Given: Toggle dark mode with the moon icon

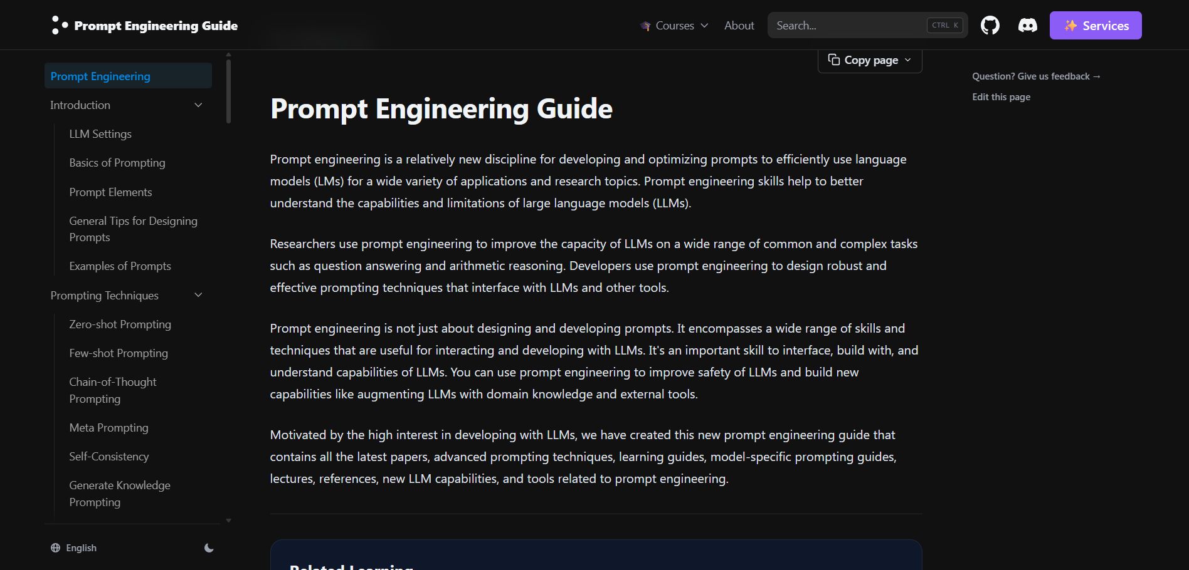Looking at the screenshot, I should (209, 548).
